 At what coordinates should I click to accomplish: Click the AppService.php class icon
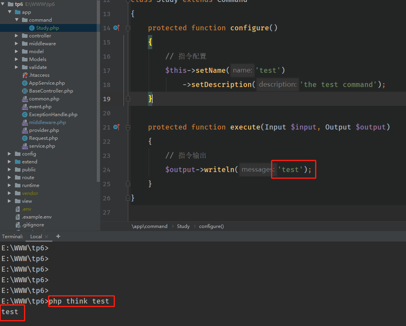coord(25,83)
